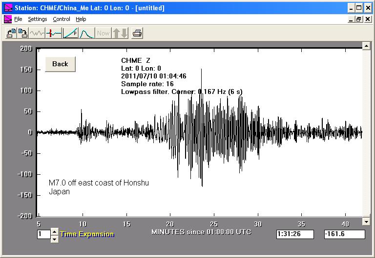Click the application icon in menu bar
The height and width of the screenshot is (258, 375).
pos(7,19)
